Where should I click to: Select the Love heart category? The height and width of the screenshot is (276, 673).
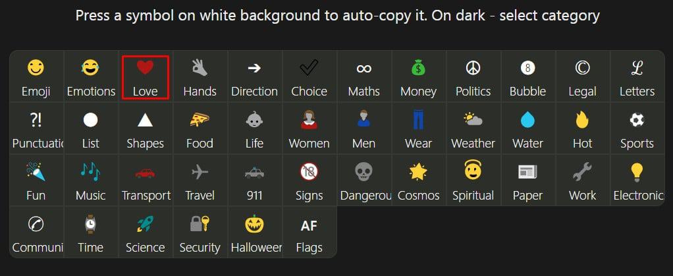(x=145, y=77)
